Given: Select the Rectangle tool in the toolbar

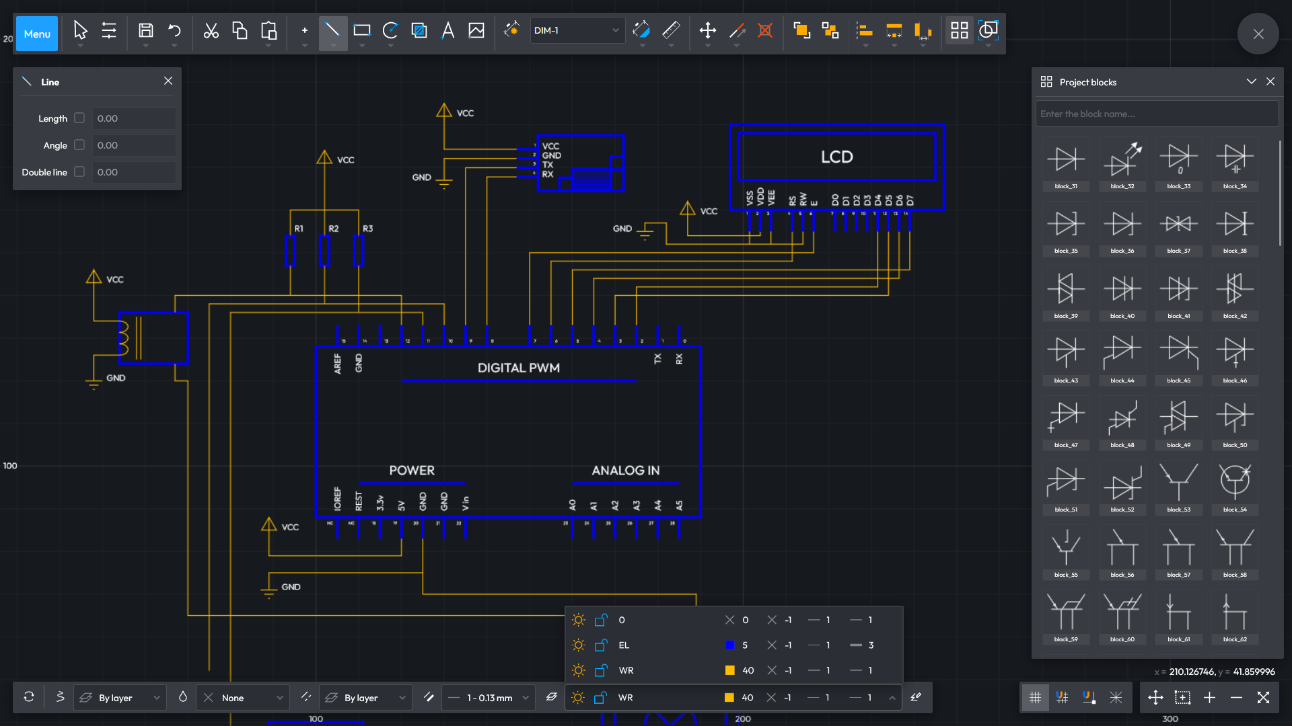Looking at the screenshot, I should 362,30.
